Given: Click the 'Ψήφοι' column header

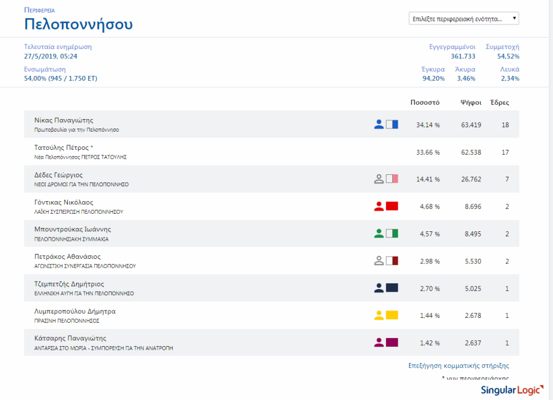Looking at the screenshot, I should click(471, 102).
